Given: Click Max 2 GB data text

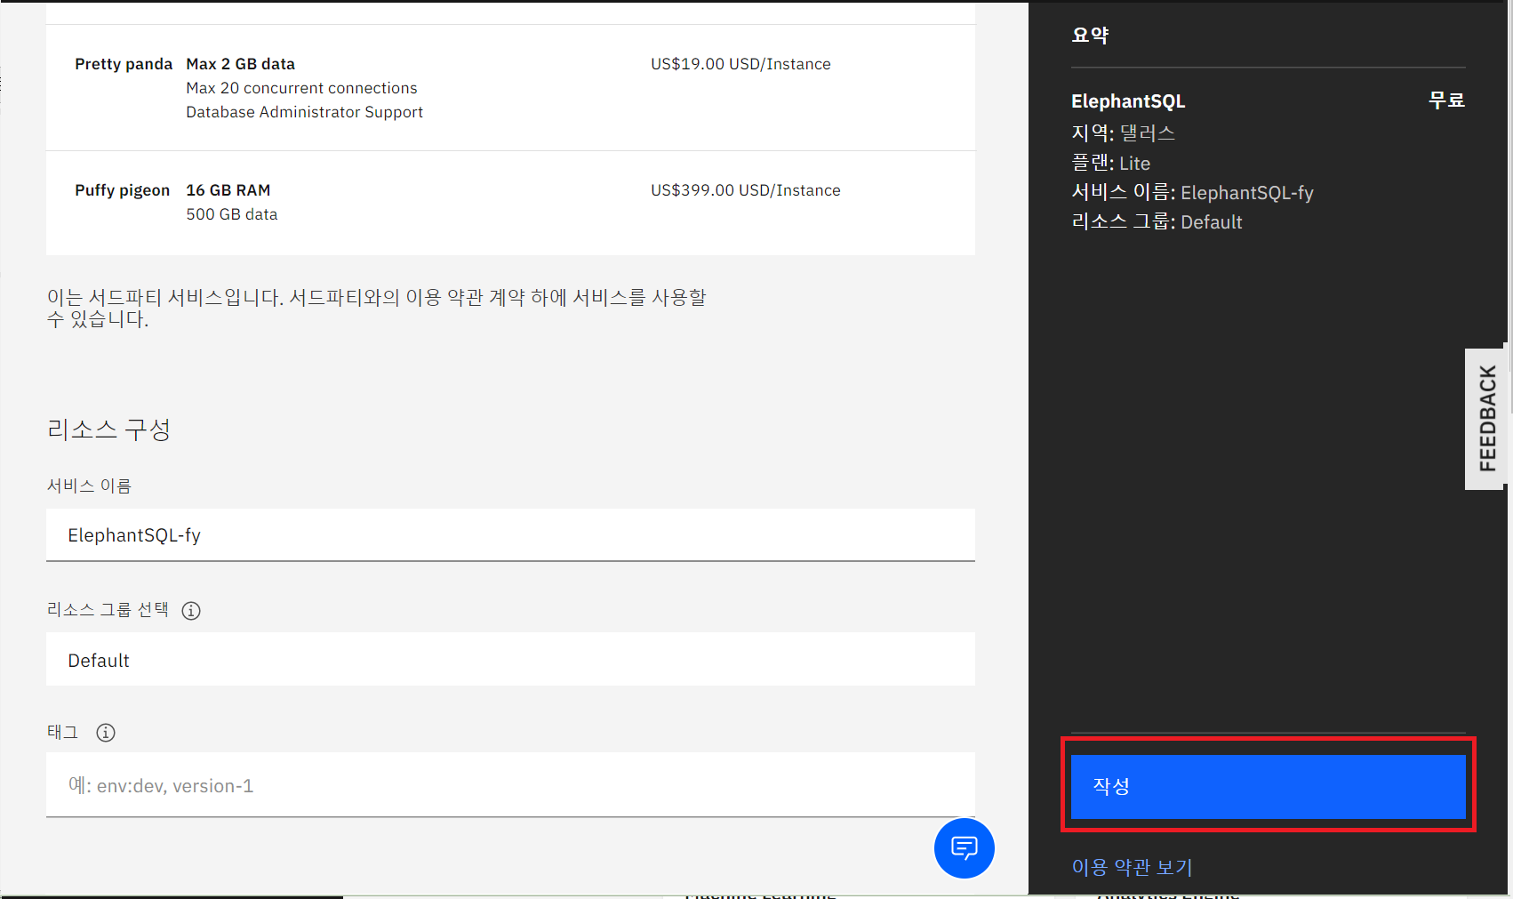Looking at the screenshot, I should (240, 64).
